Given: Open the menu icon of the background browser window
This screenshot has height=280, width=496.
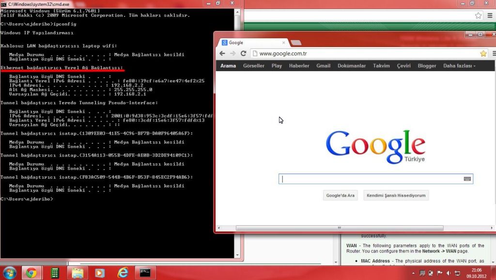Looking at the screenshot, I should click(x=490, y=16).
